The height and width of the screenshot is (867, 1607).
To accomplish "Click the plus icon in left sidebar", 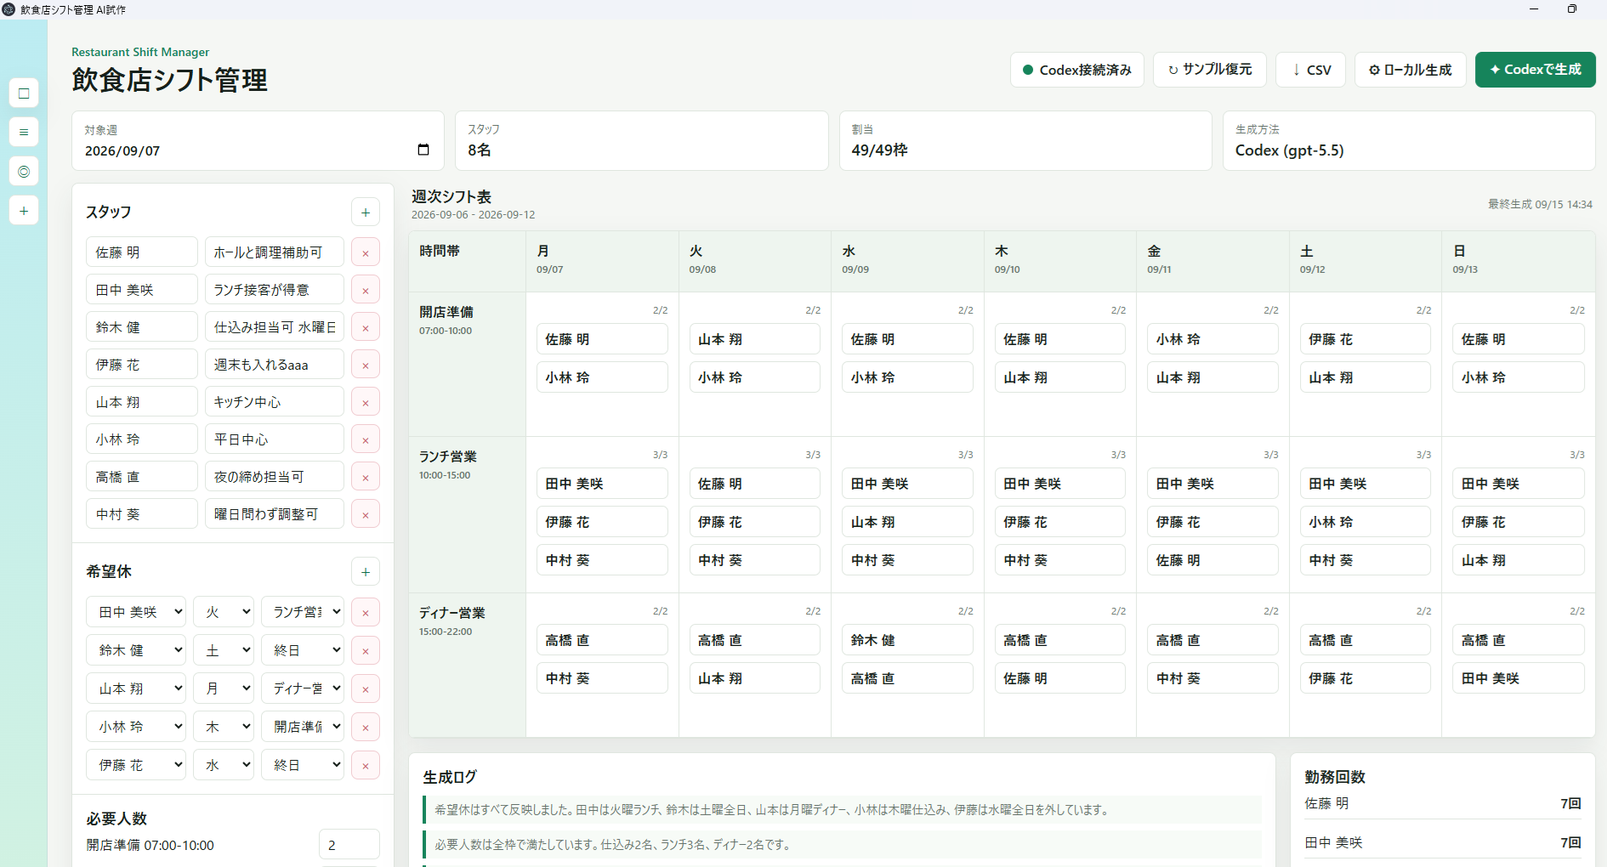I will 24,211.
